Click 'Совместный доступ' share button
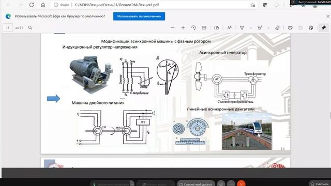The image size is (331, 186). click(x=195, y=184)
